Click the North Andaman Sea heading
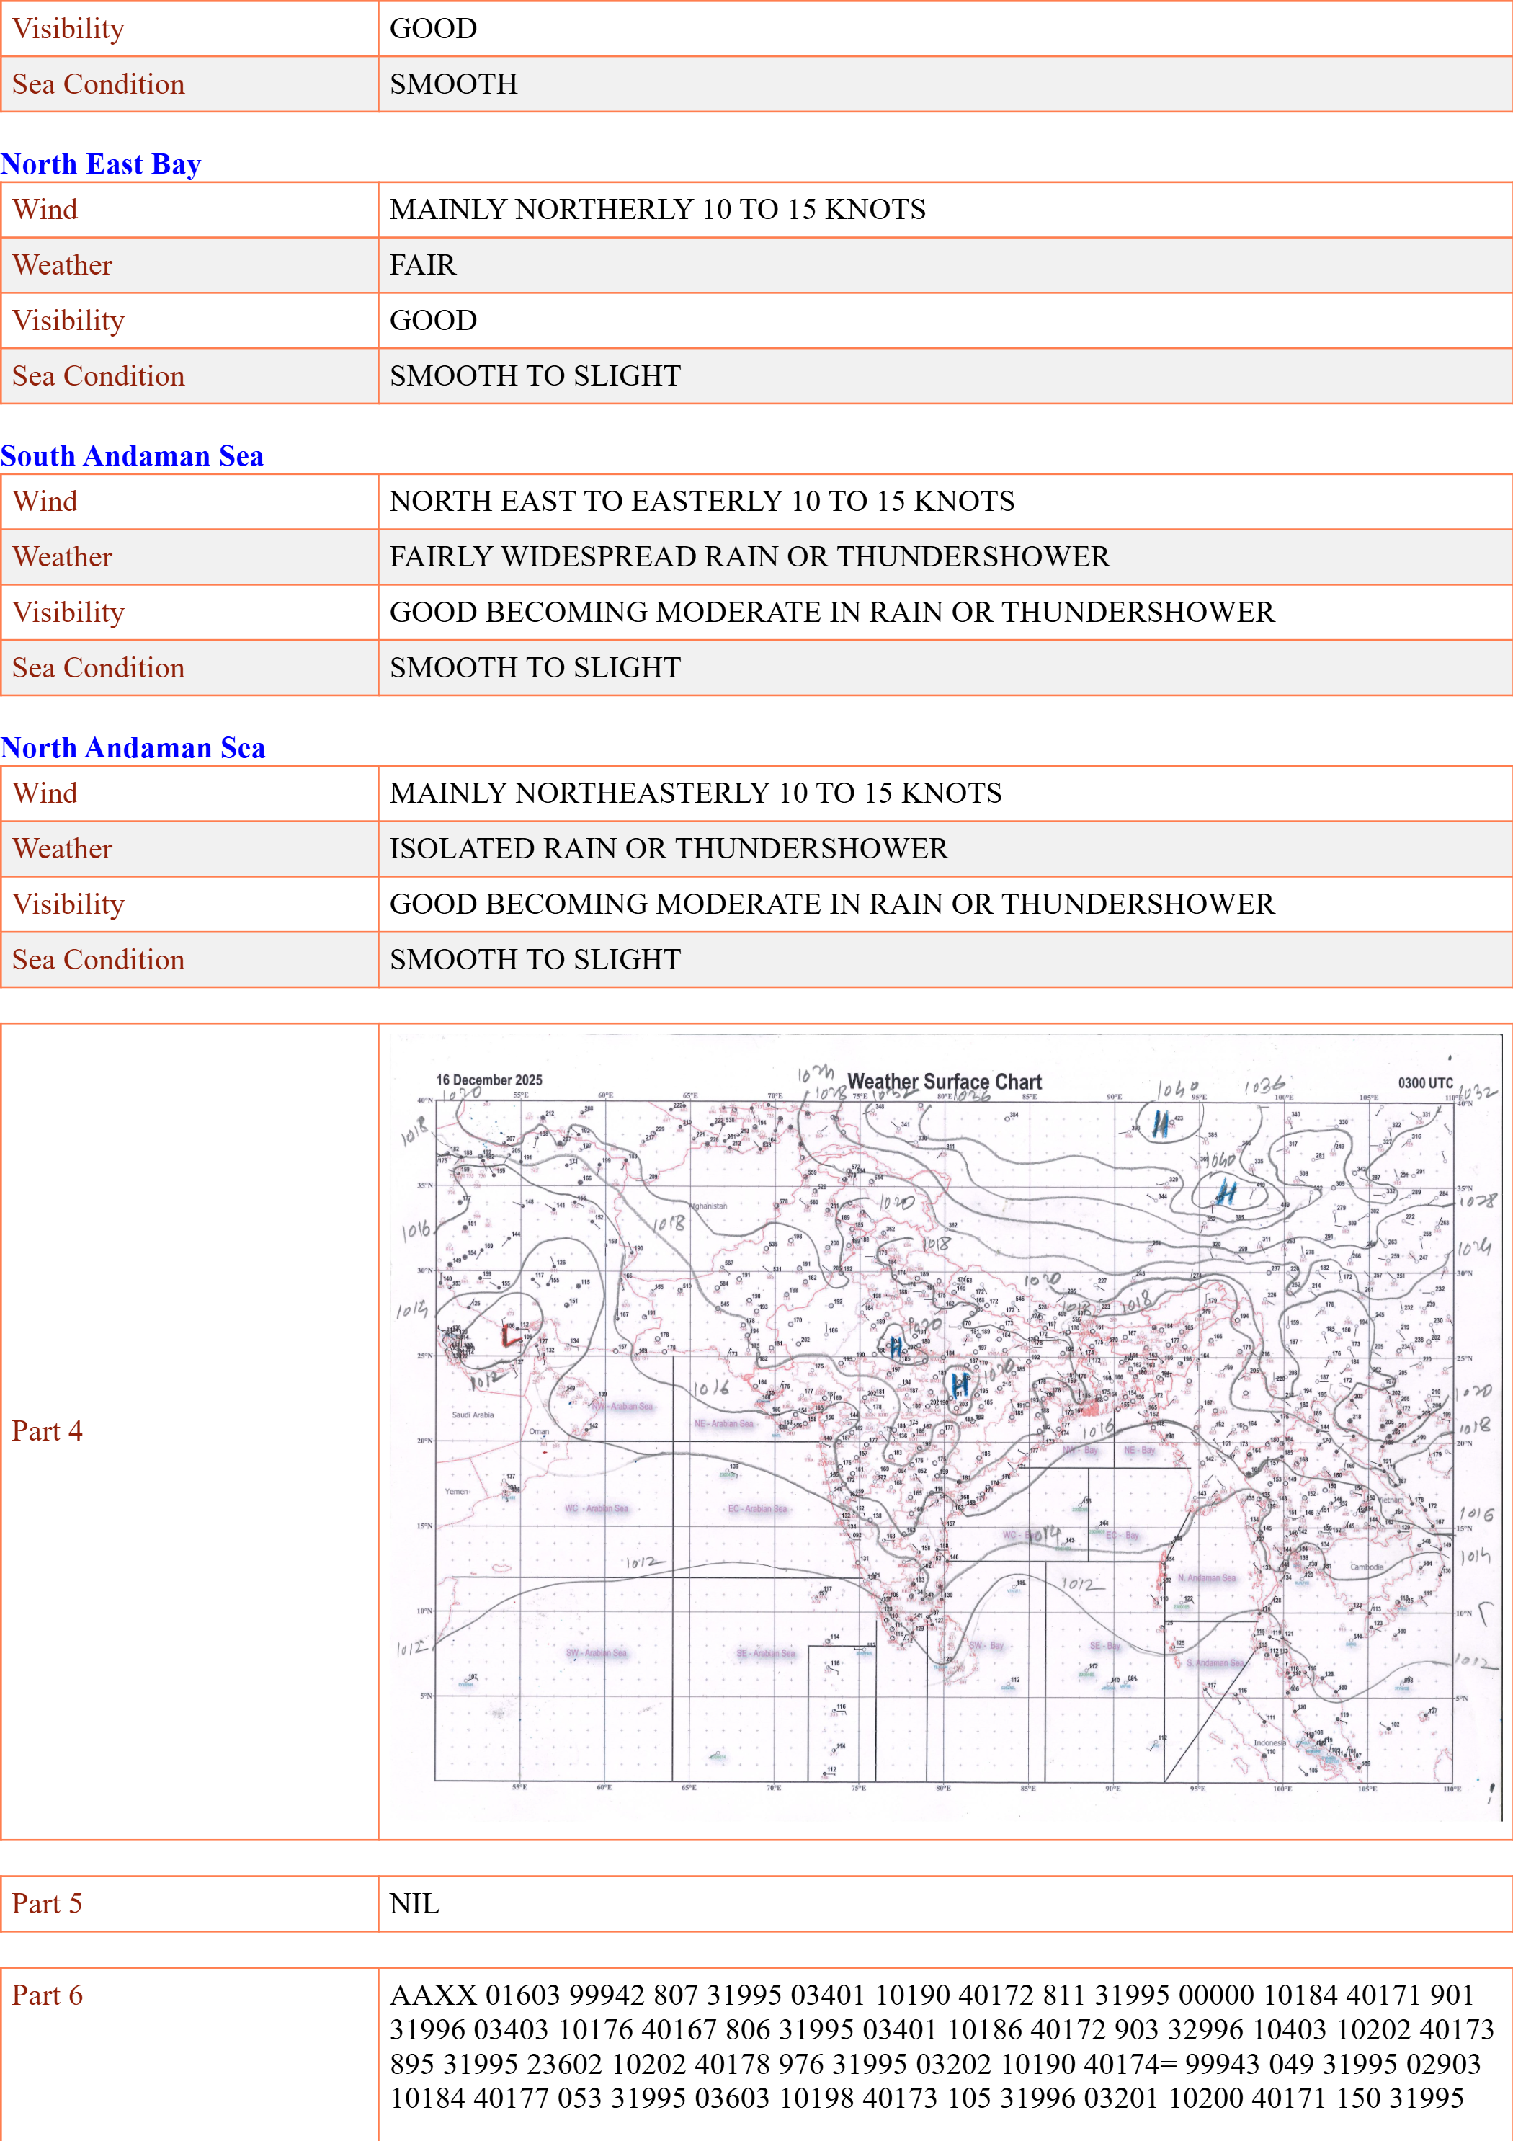 (x=133, y=748)
